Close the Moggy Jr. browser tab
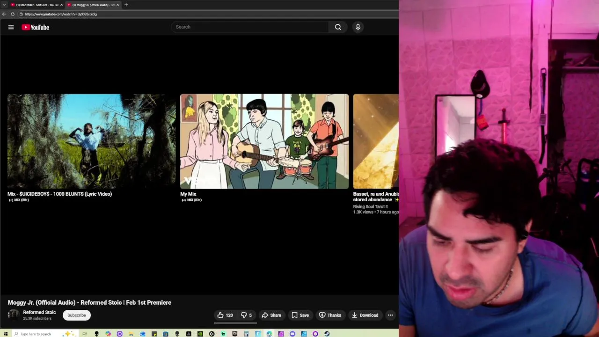The height and width of the screenshot is (337, 599). click(x=117, y=5)
